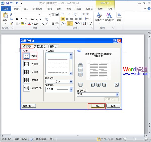Click the Undo icon in quick access toolbar
The image size is (151, 142).
point(11,3)
